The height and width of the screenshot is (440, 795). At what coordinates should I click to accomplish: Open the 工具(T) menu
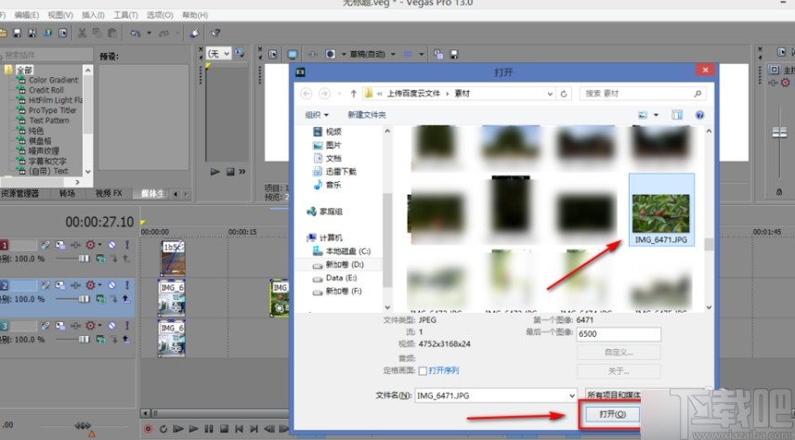[x=125, y=15]
